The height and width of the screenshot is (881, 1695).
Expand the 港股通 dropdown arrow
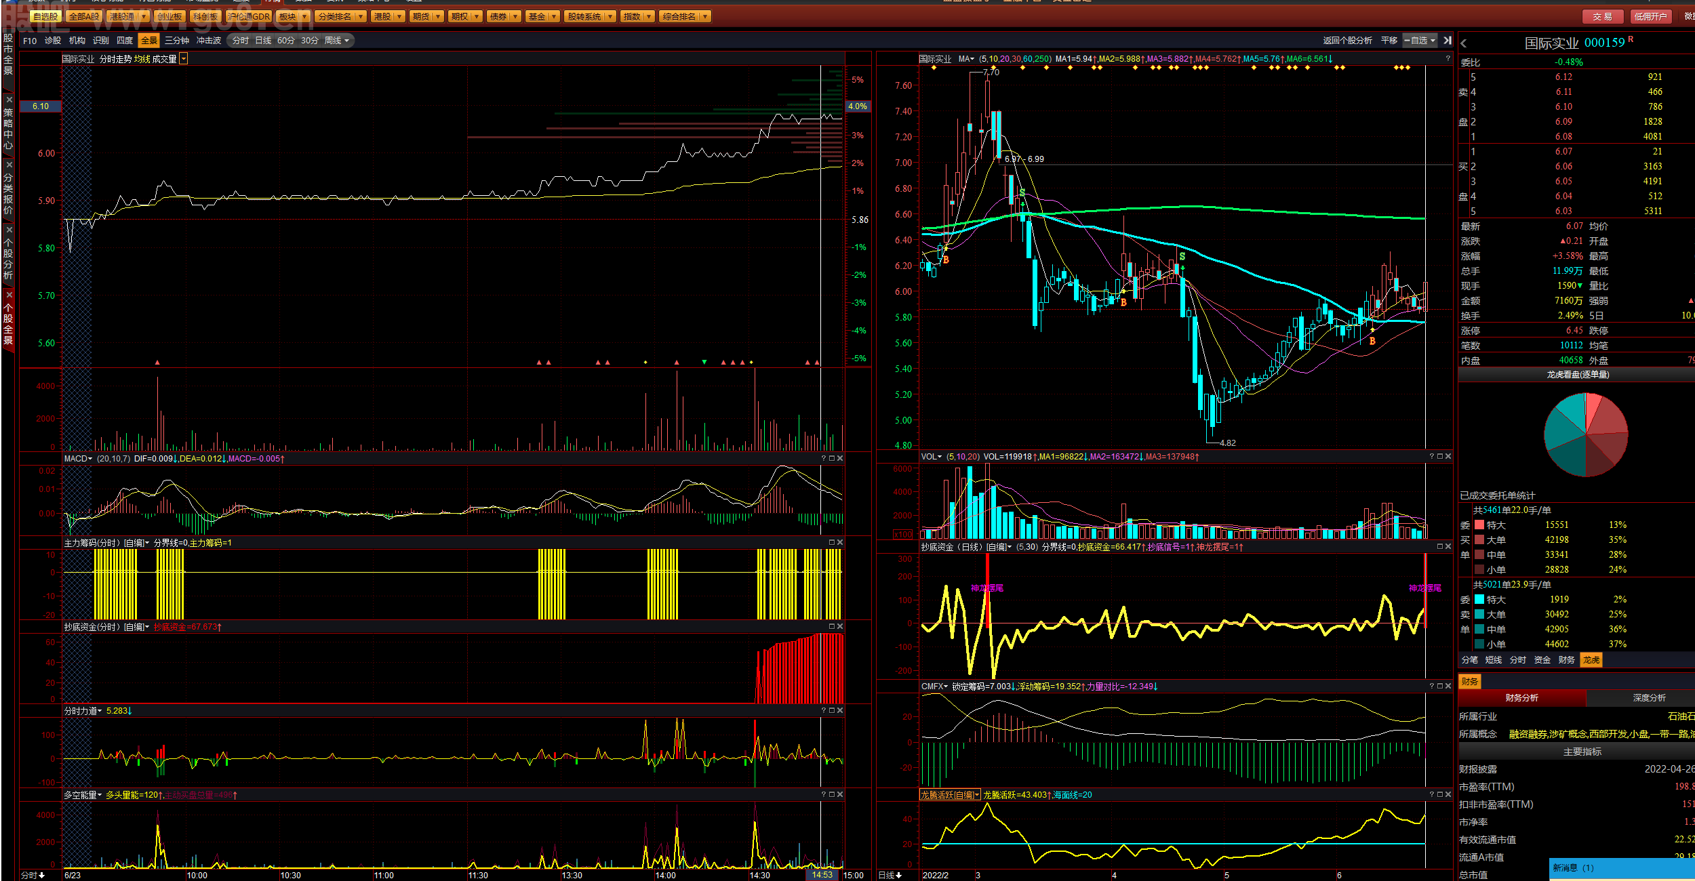pos(144,16)
